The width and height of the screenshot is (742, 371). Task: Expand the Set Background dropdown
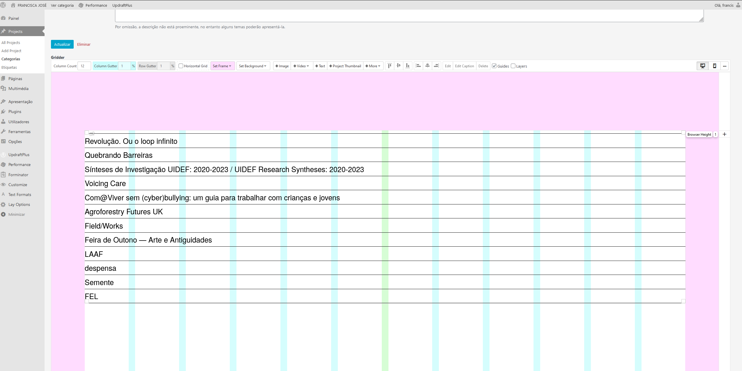[252, 66]
